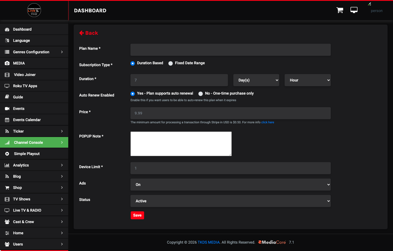Open TKDS MEDIA footer link
393x251 pixels.
(209, 242)
